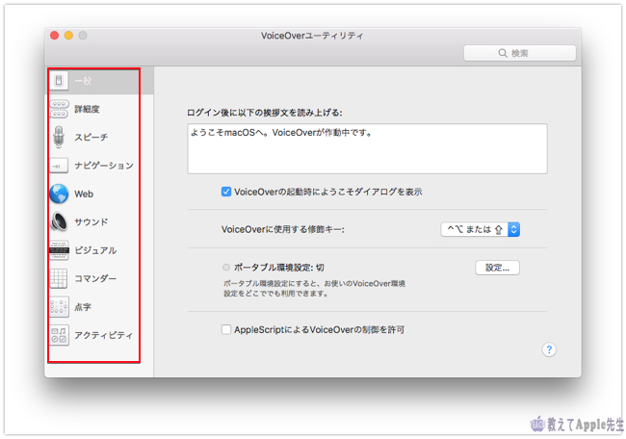Click the ナビゲーション tab-key icon
Screen dimensions: 626x439
59,166
